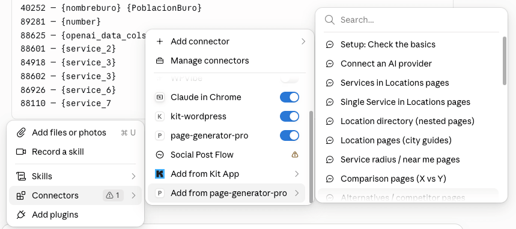The height and width of the screenshot is (229, 516).
Task: Click the Kit App blue K logo icon
Action: tap(160, 174)
